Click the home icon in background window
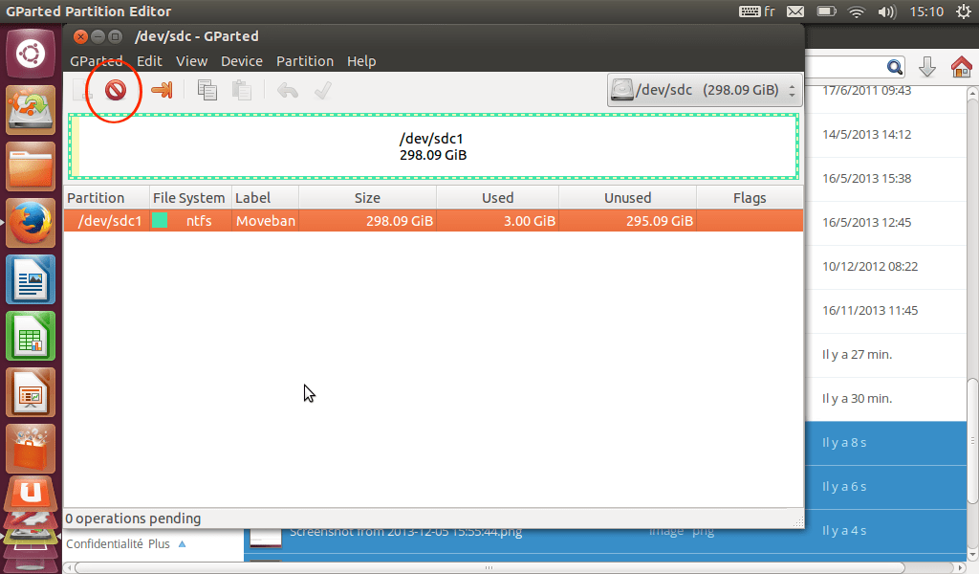Viewport: 979px width, 574px height. pos(962,66)
